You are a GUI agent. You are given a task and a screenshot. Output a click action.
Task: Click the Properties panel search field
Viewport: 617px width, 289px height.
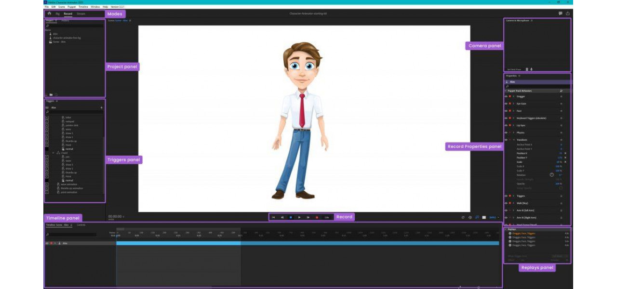[x=537, y=86]
